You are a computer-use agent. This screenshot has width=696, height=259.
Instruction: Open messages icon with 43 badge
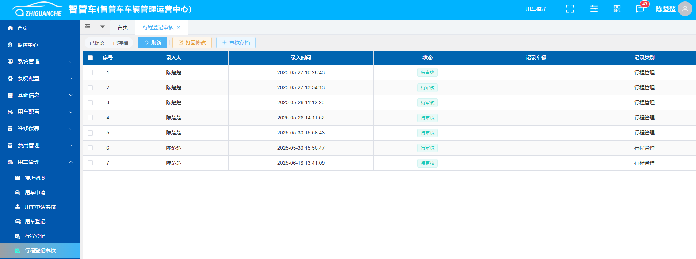(x=640, y=9)
